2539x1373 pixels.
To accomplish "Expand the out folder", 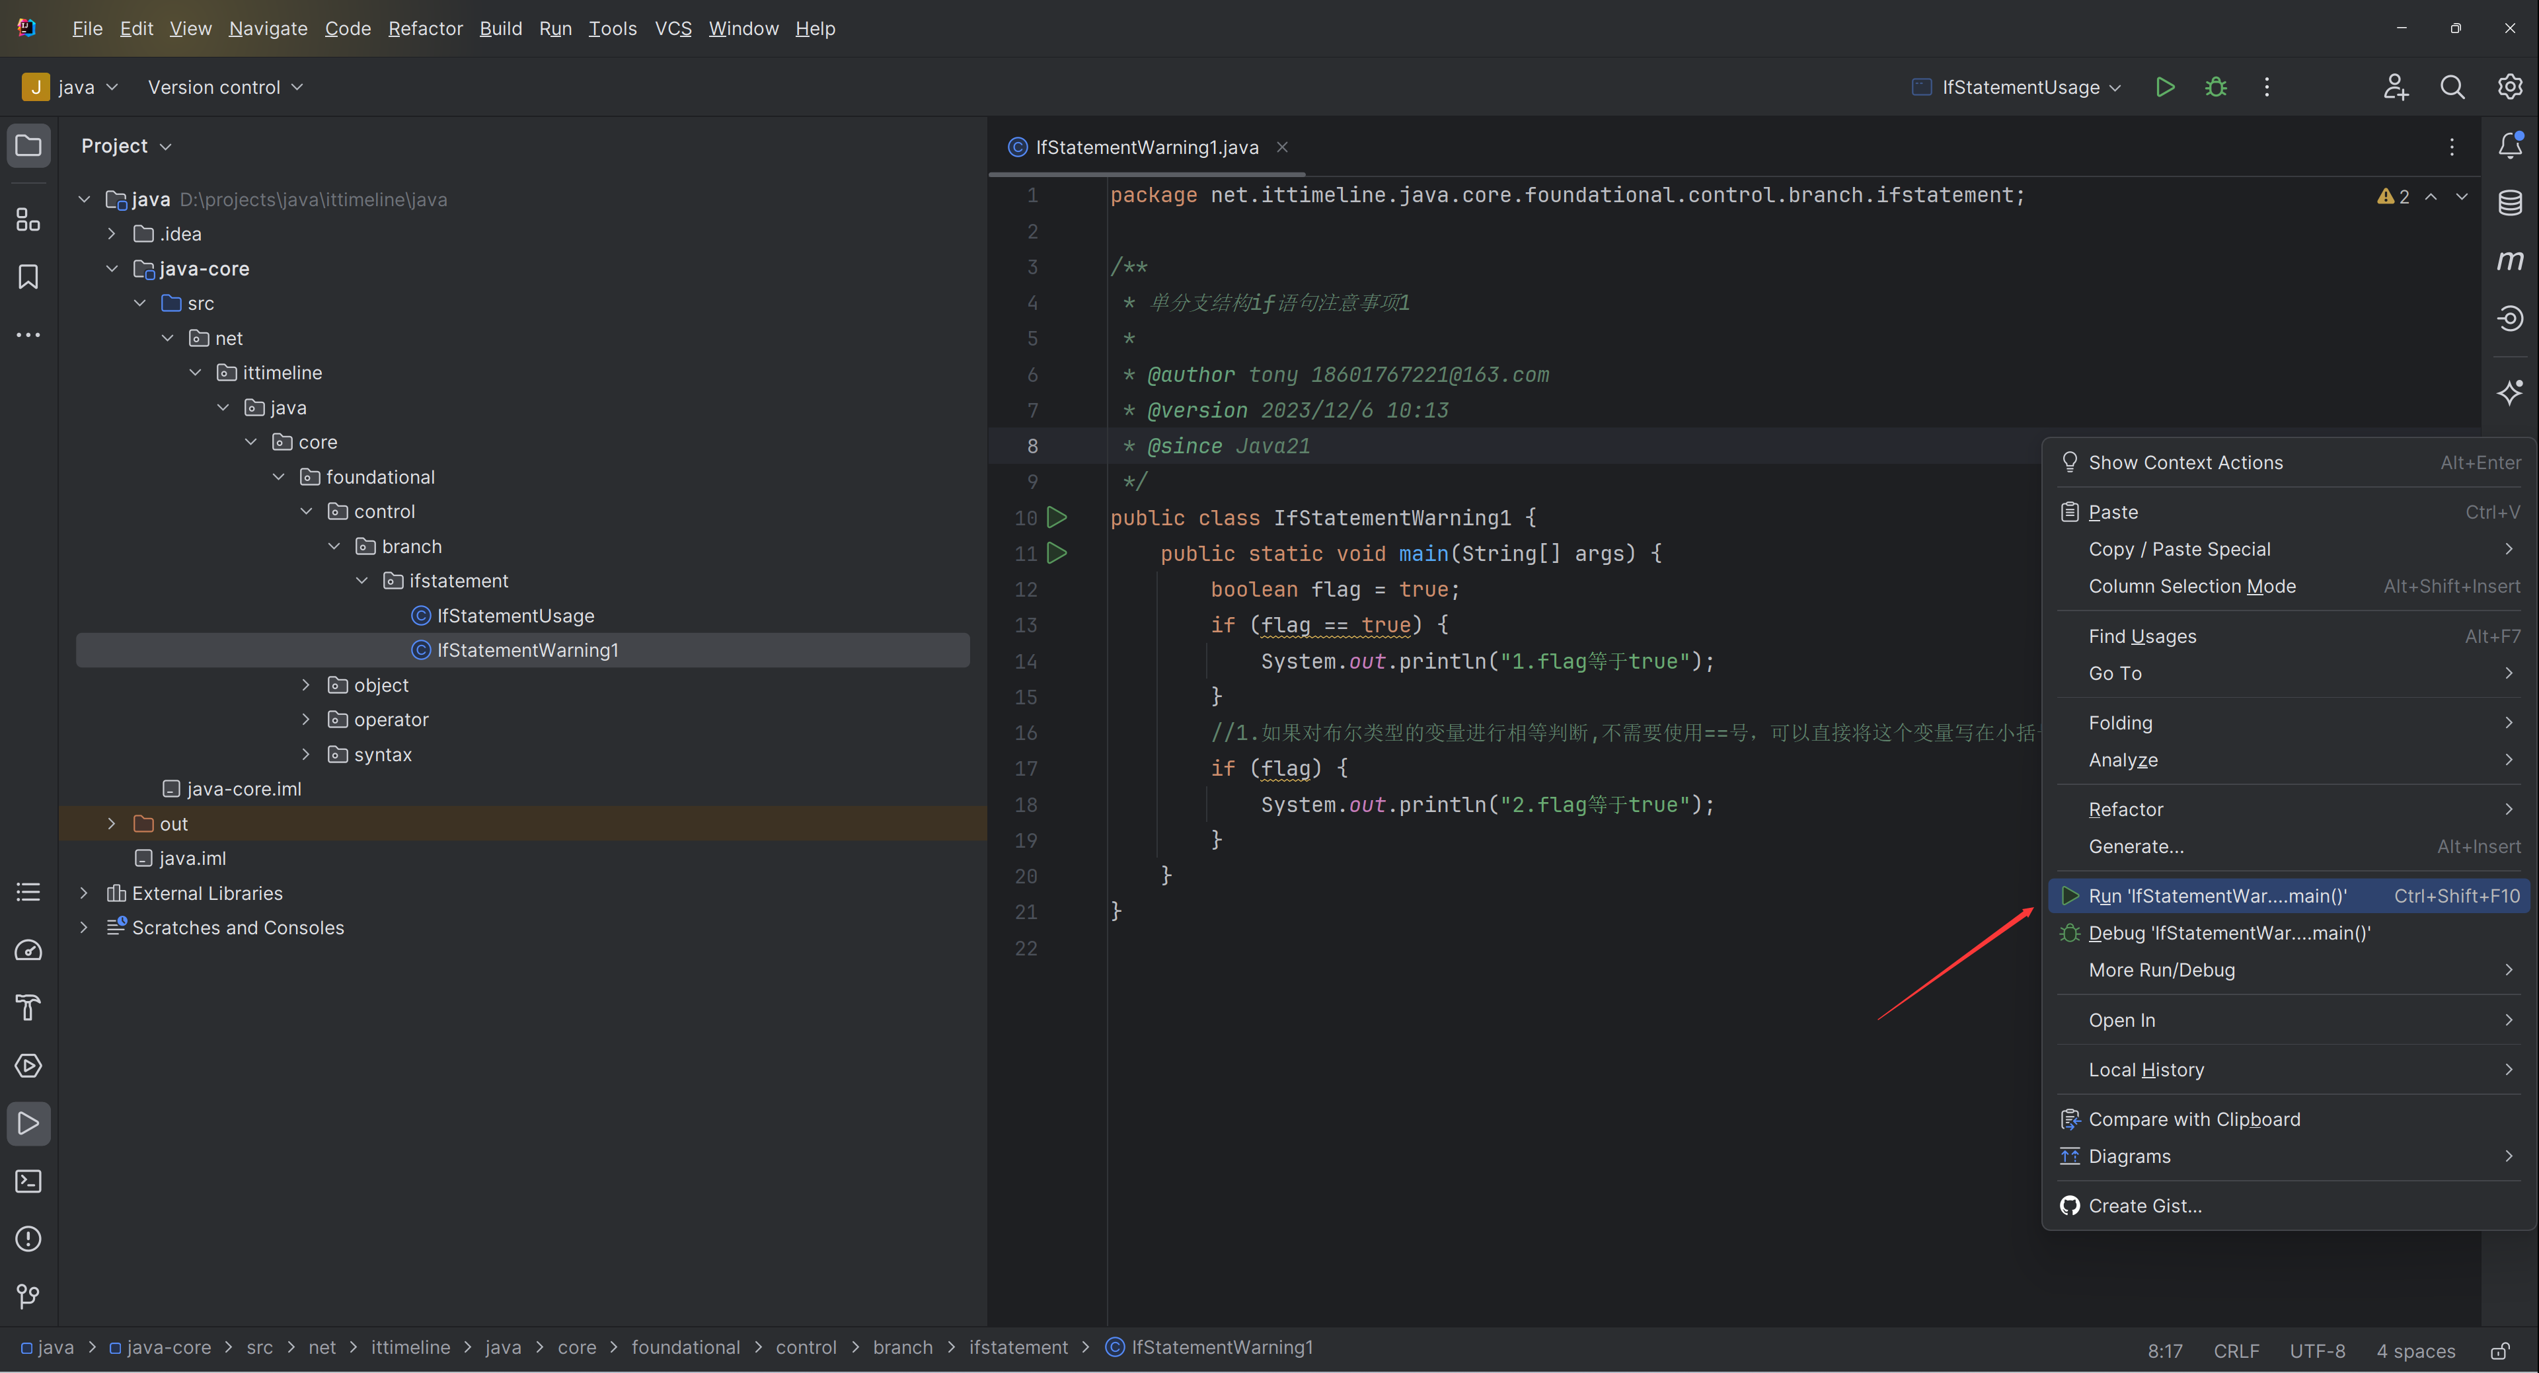I will (x=112, y=823).
